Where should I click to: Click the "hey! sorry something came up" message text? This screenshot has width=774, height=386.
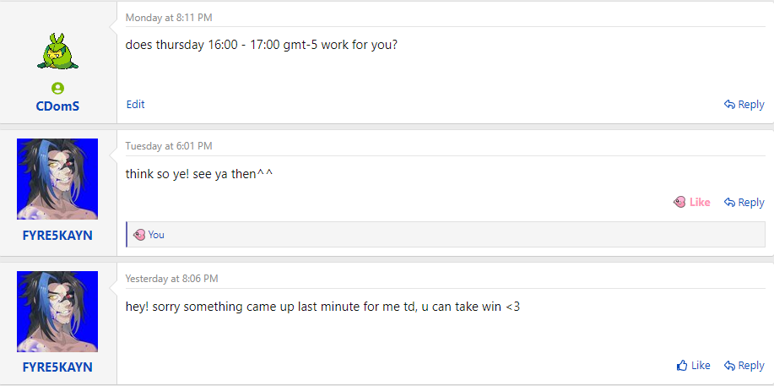coord(322,307)
